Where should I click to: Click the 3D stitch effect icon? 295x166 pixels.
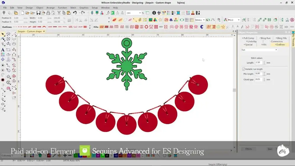(x=286, y=27)
